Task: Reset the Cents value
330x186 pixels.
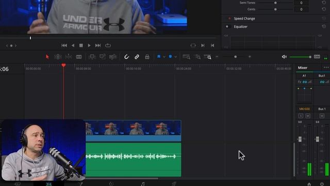Action: [324, 9]
